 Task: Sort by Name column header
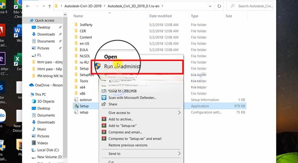(x=78, y=16)
